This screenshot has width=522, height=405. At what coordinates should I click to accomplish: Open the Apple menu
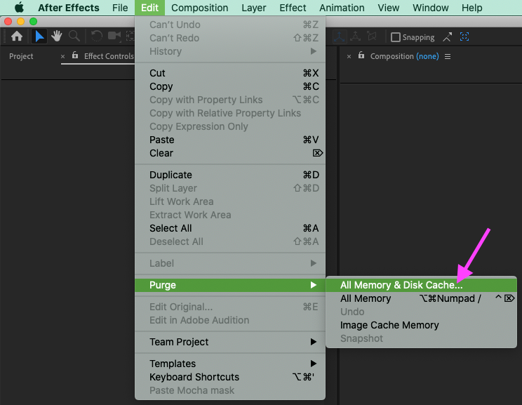click(20, 8)
